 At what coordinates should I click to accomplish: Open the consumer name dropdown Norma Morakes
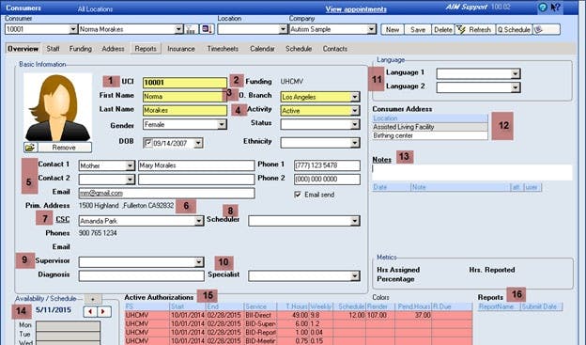[x=178, y=29]
